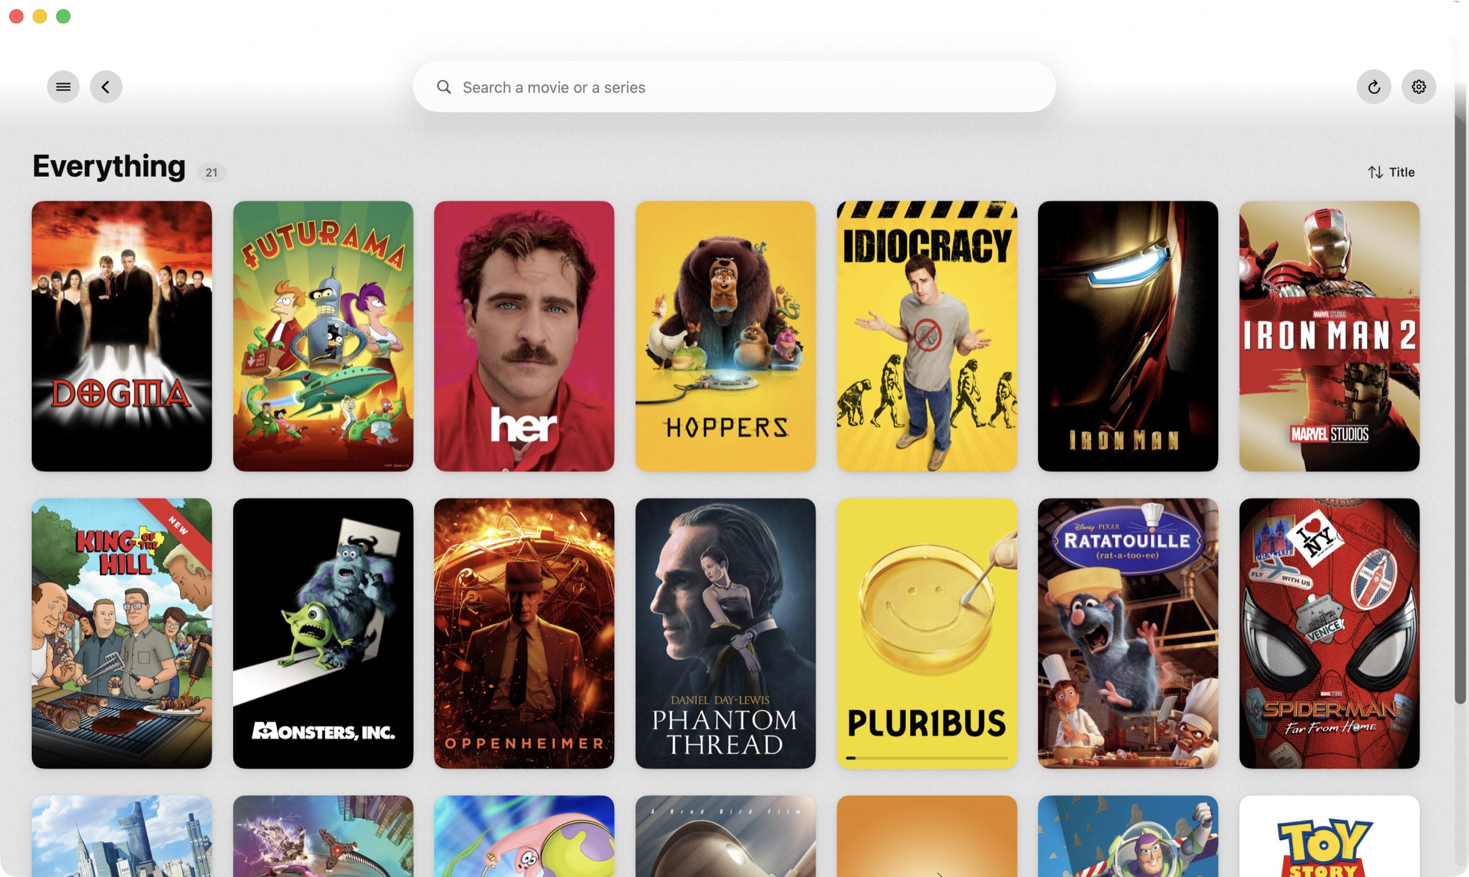This screenshot has width=1469, height=877.
Task: Open the Dogma poster
Action: (x=122, y=336)
